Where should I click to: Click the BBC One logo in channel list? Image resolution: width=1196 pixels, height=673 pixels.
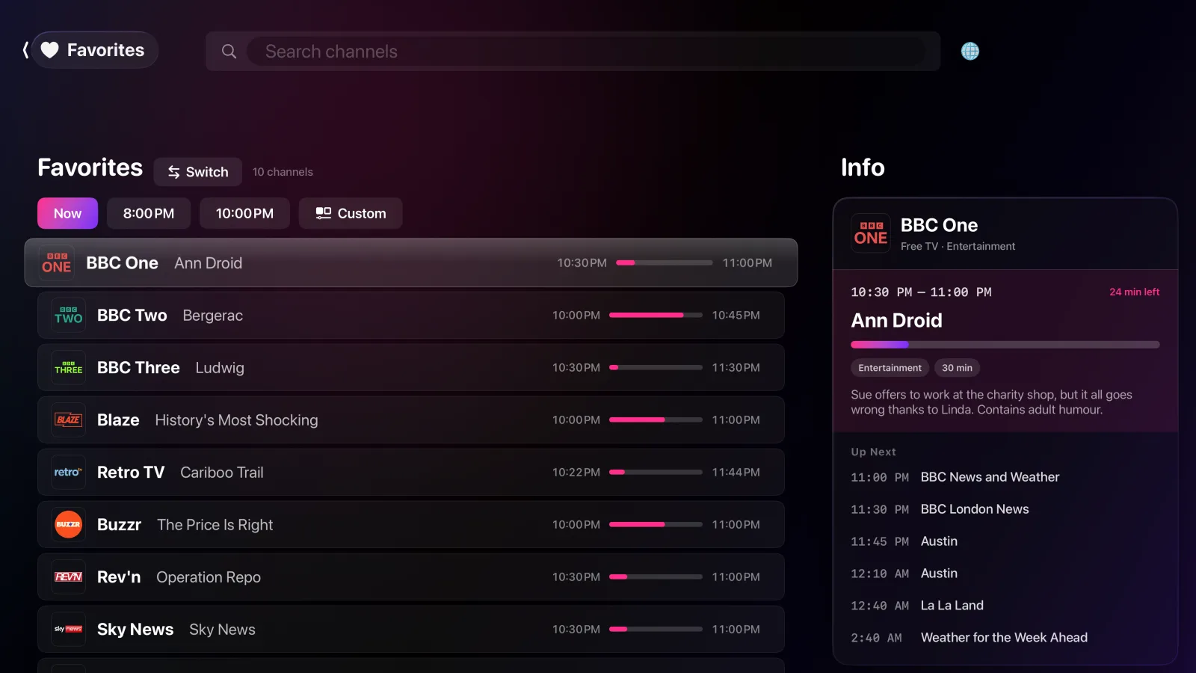click(57, 263)
